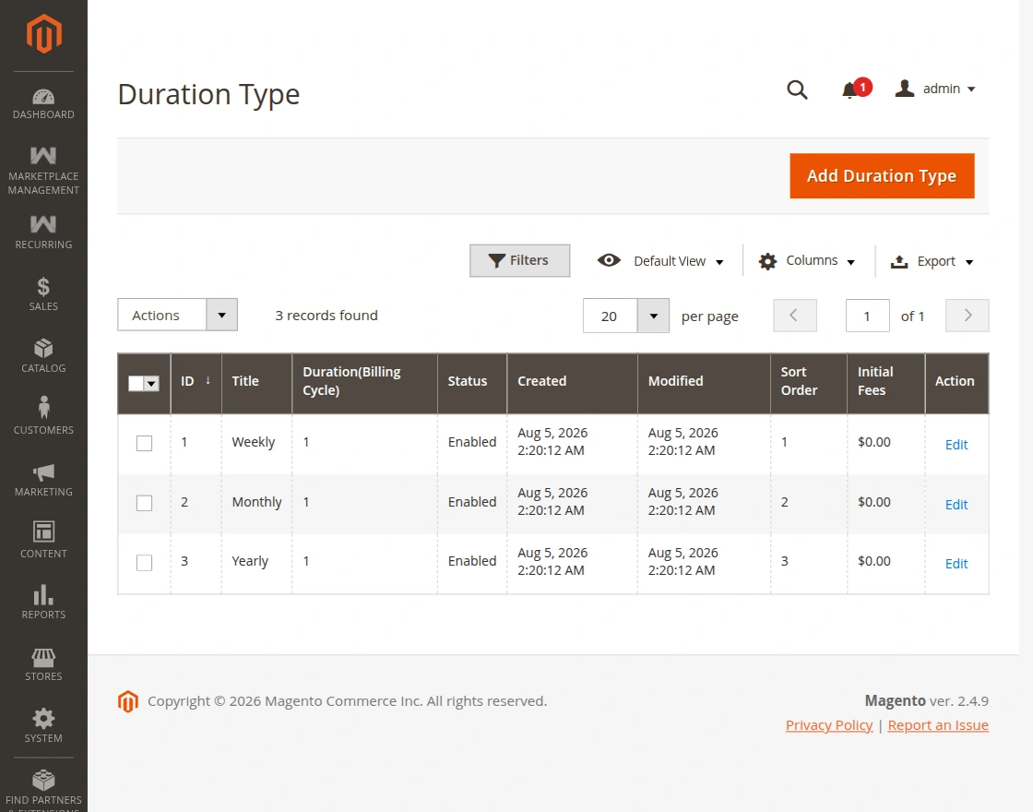Image resolution: width=1033 pixels, height=812 pixels.
Task: Open the notifications bell
Action: [x=856, y=89]
